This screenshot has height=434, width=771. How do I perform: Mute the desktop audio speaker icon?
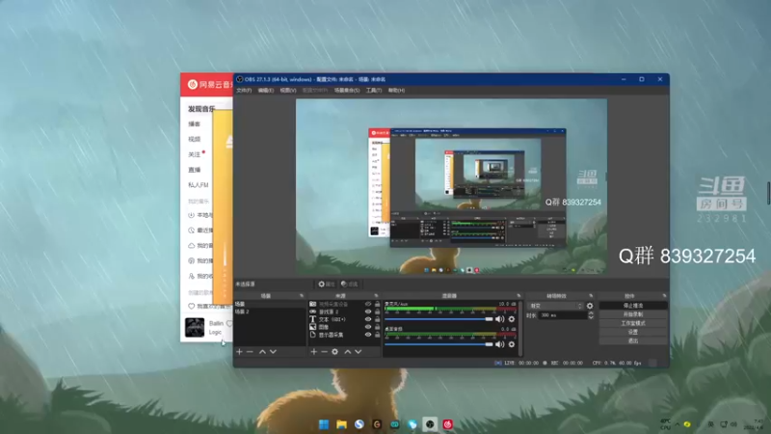click(x=499, y=344)
